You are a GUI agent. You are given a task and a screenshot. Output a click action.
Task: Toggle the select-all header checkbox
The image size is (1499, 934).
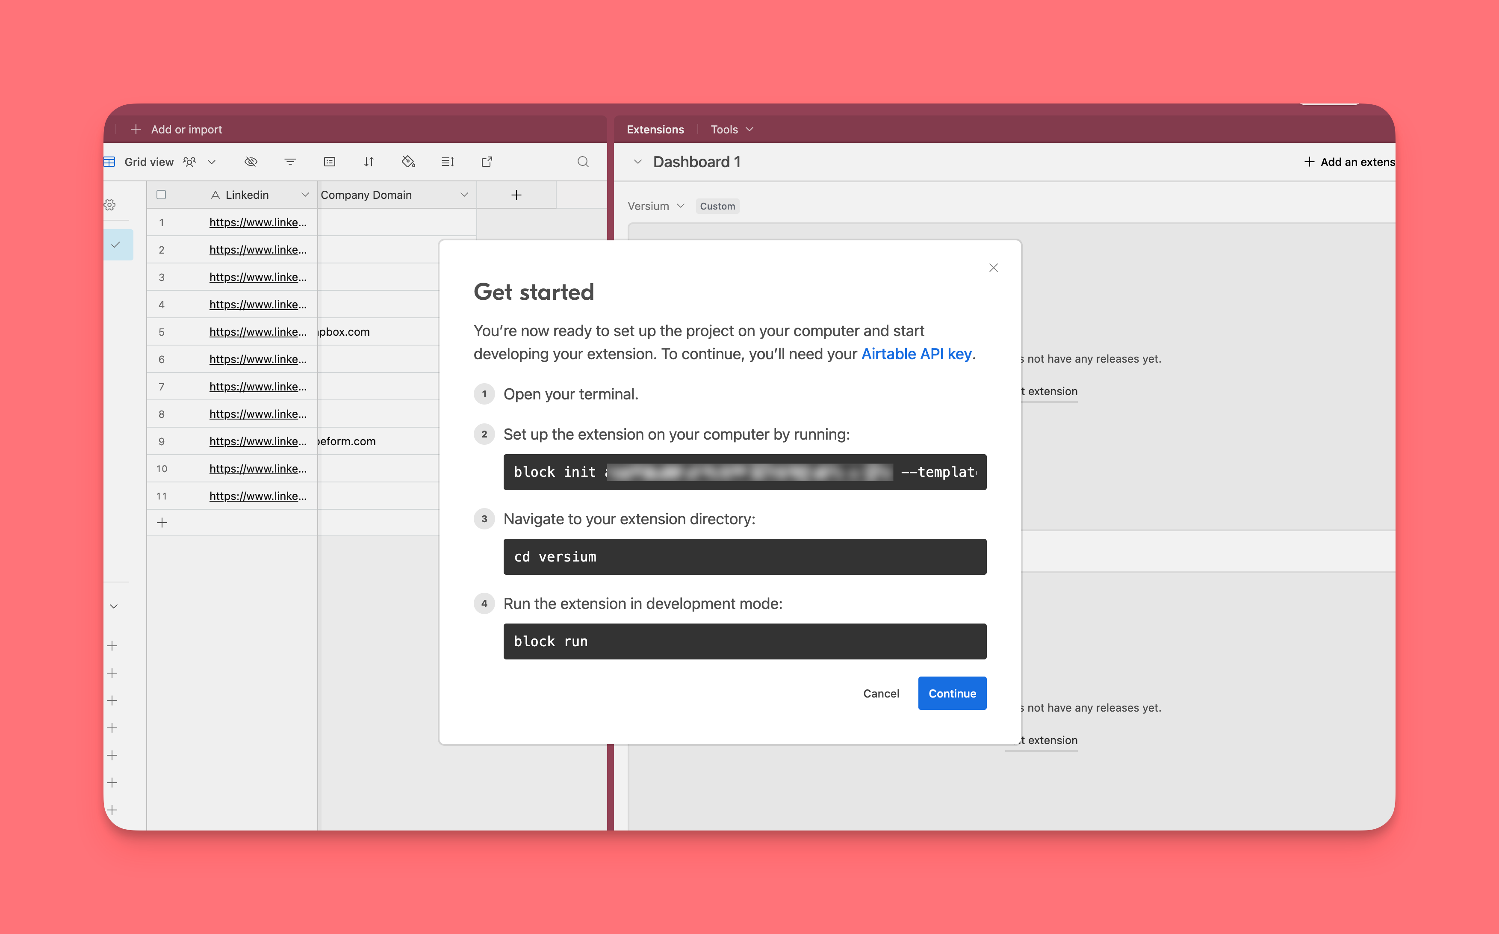point(161,195)
